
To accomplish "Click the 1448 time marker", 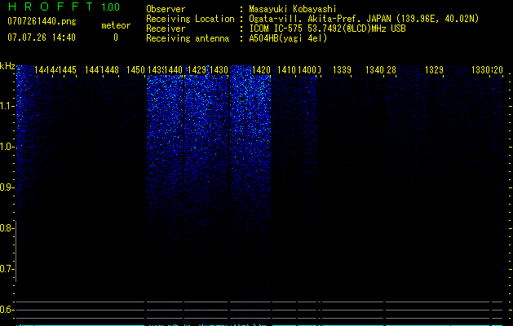I will pyautogui.click(x=109, y=70).
